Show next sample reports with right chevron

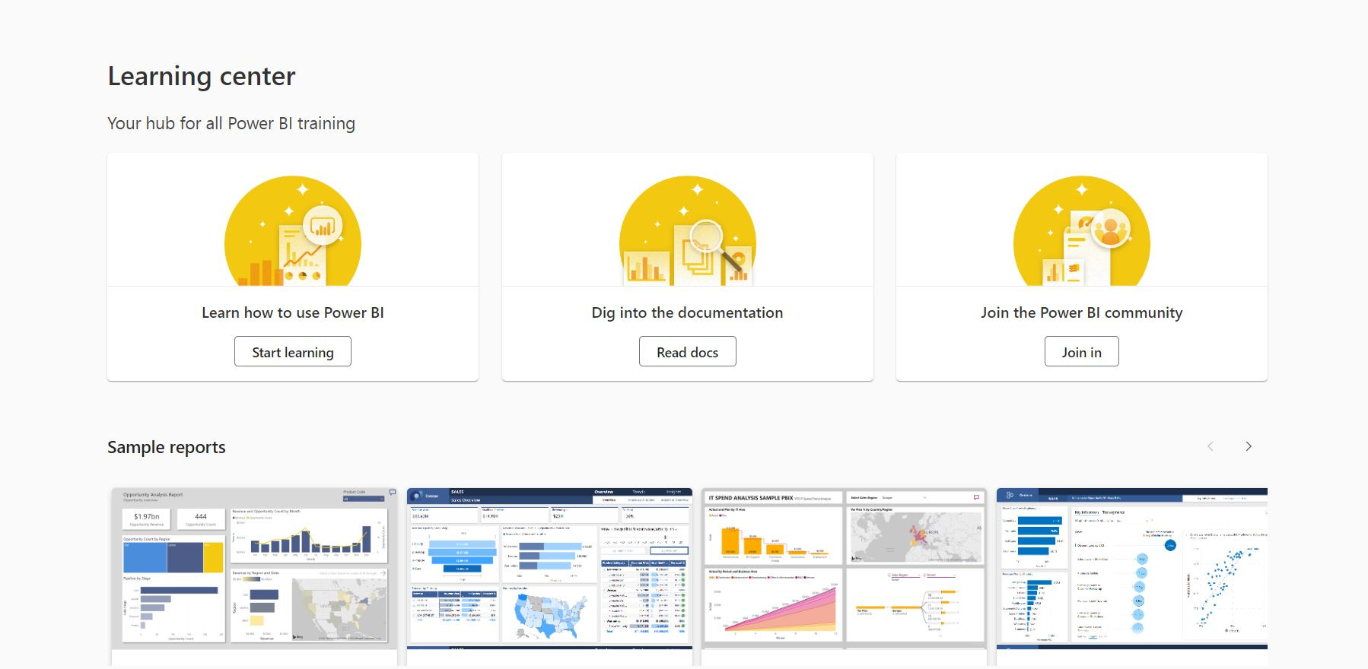coord(1248,446)
